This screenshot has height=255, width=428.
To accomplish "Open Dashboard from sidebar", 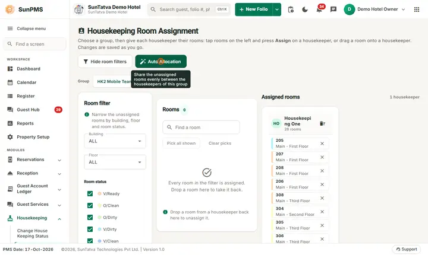I will click(29, 69).
